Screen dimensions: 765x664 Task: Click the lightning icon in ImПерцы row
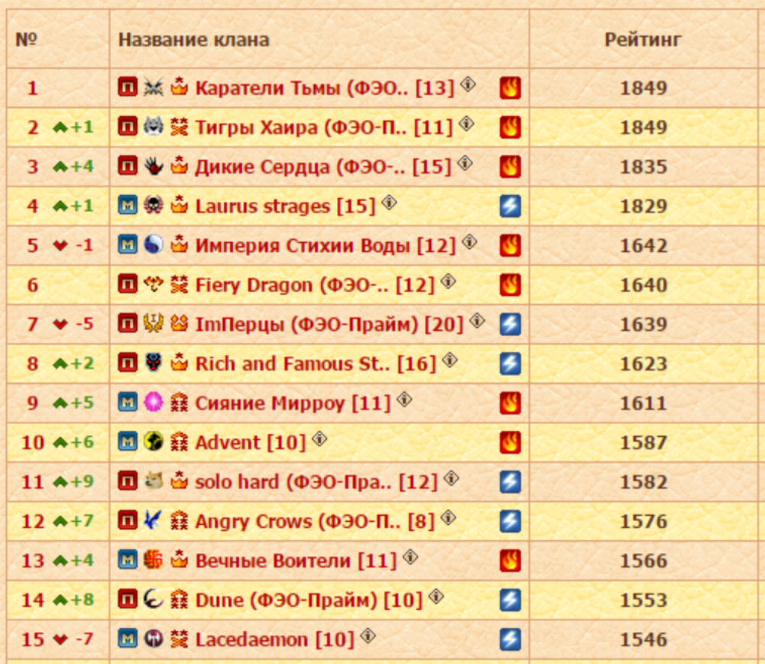pyautogui.click(x=510, y=325)
